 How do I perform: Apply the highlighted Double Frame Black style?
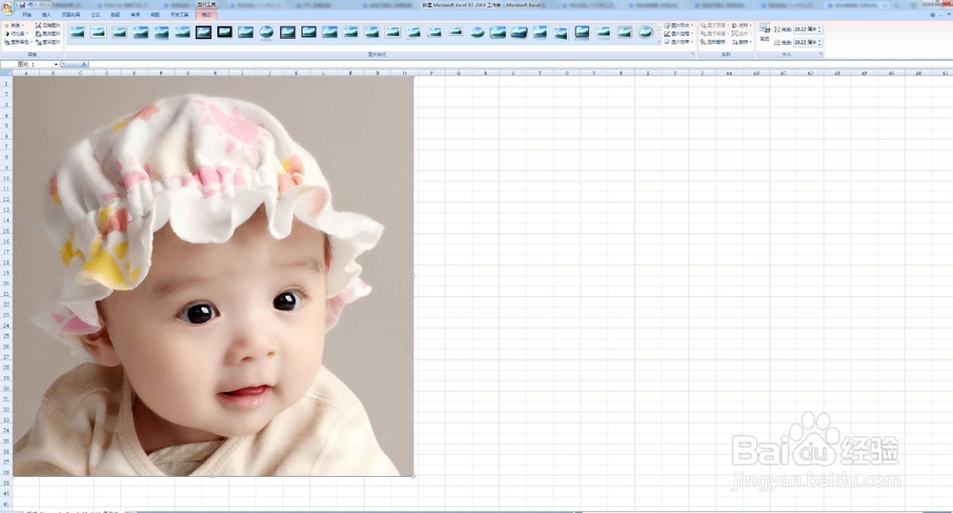pyautogui.click(x=204, y=32)
